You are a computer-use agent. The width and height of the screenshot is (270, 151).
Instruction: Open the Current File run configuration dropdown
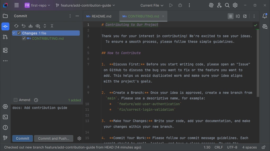pos(152,5)
